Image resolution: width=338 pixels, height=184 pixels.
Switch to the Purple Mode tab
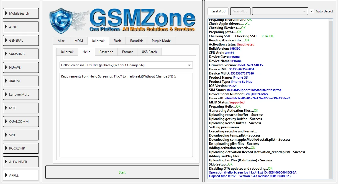click(161, 41)
